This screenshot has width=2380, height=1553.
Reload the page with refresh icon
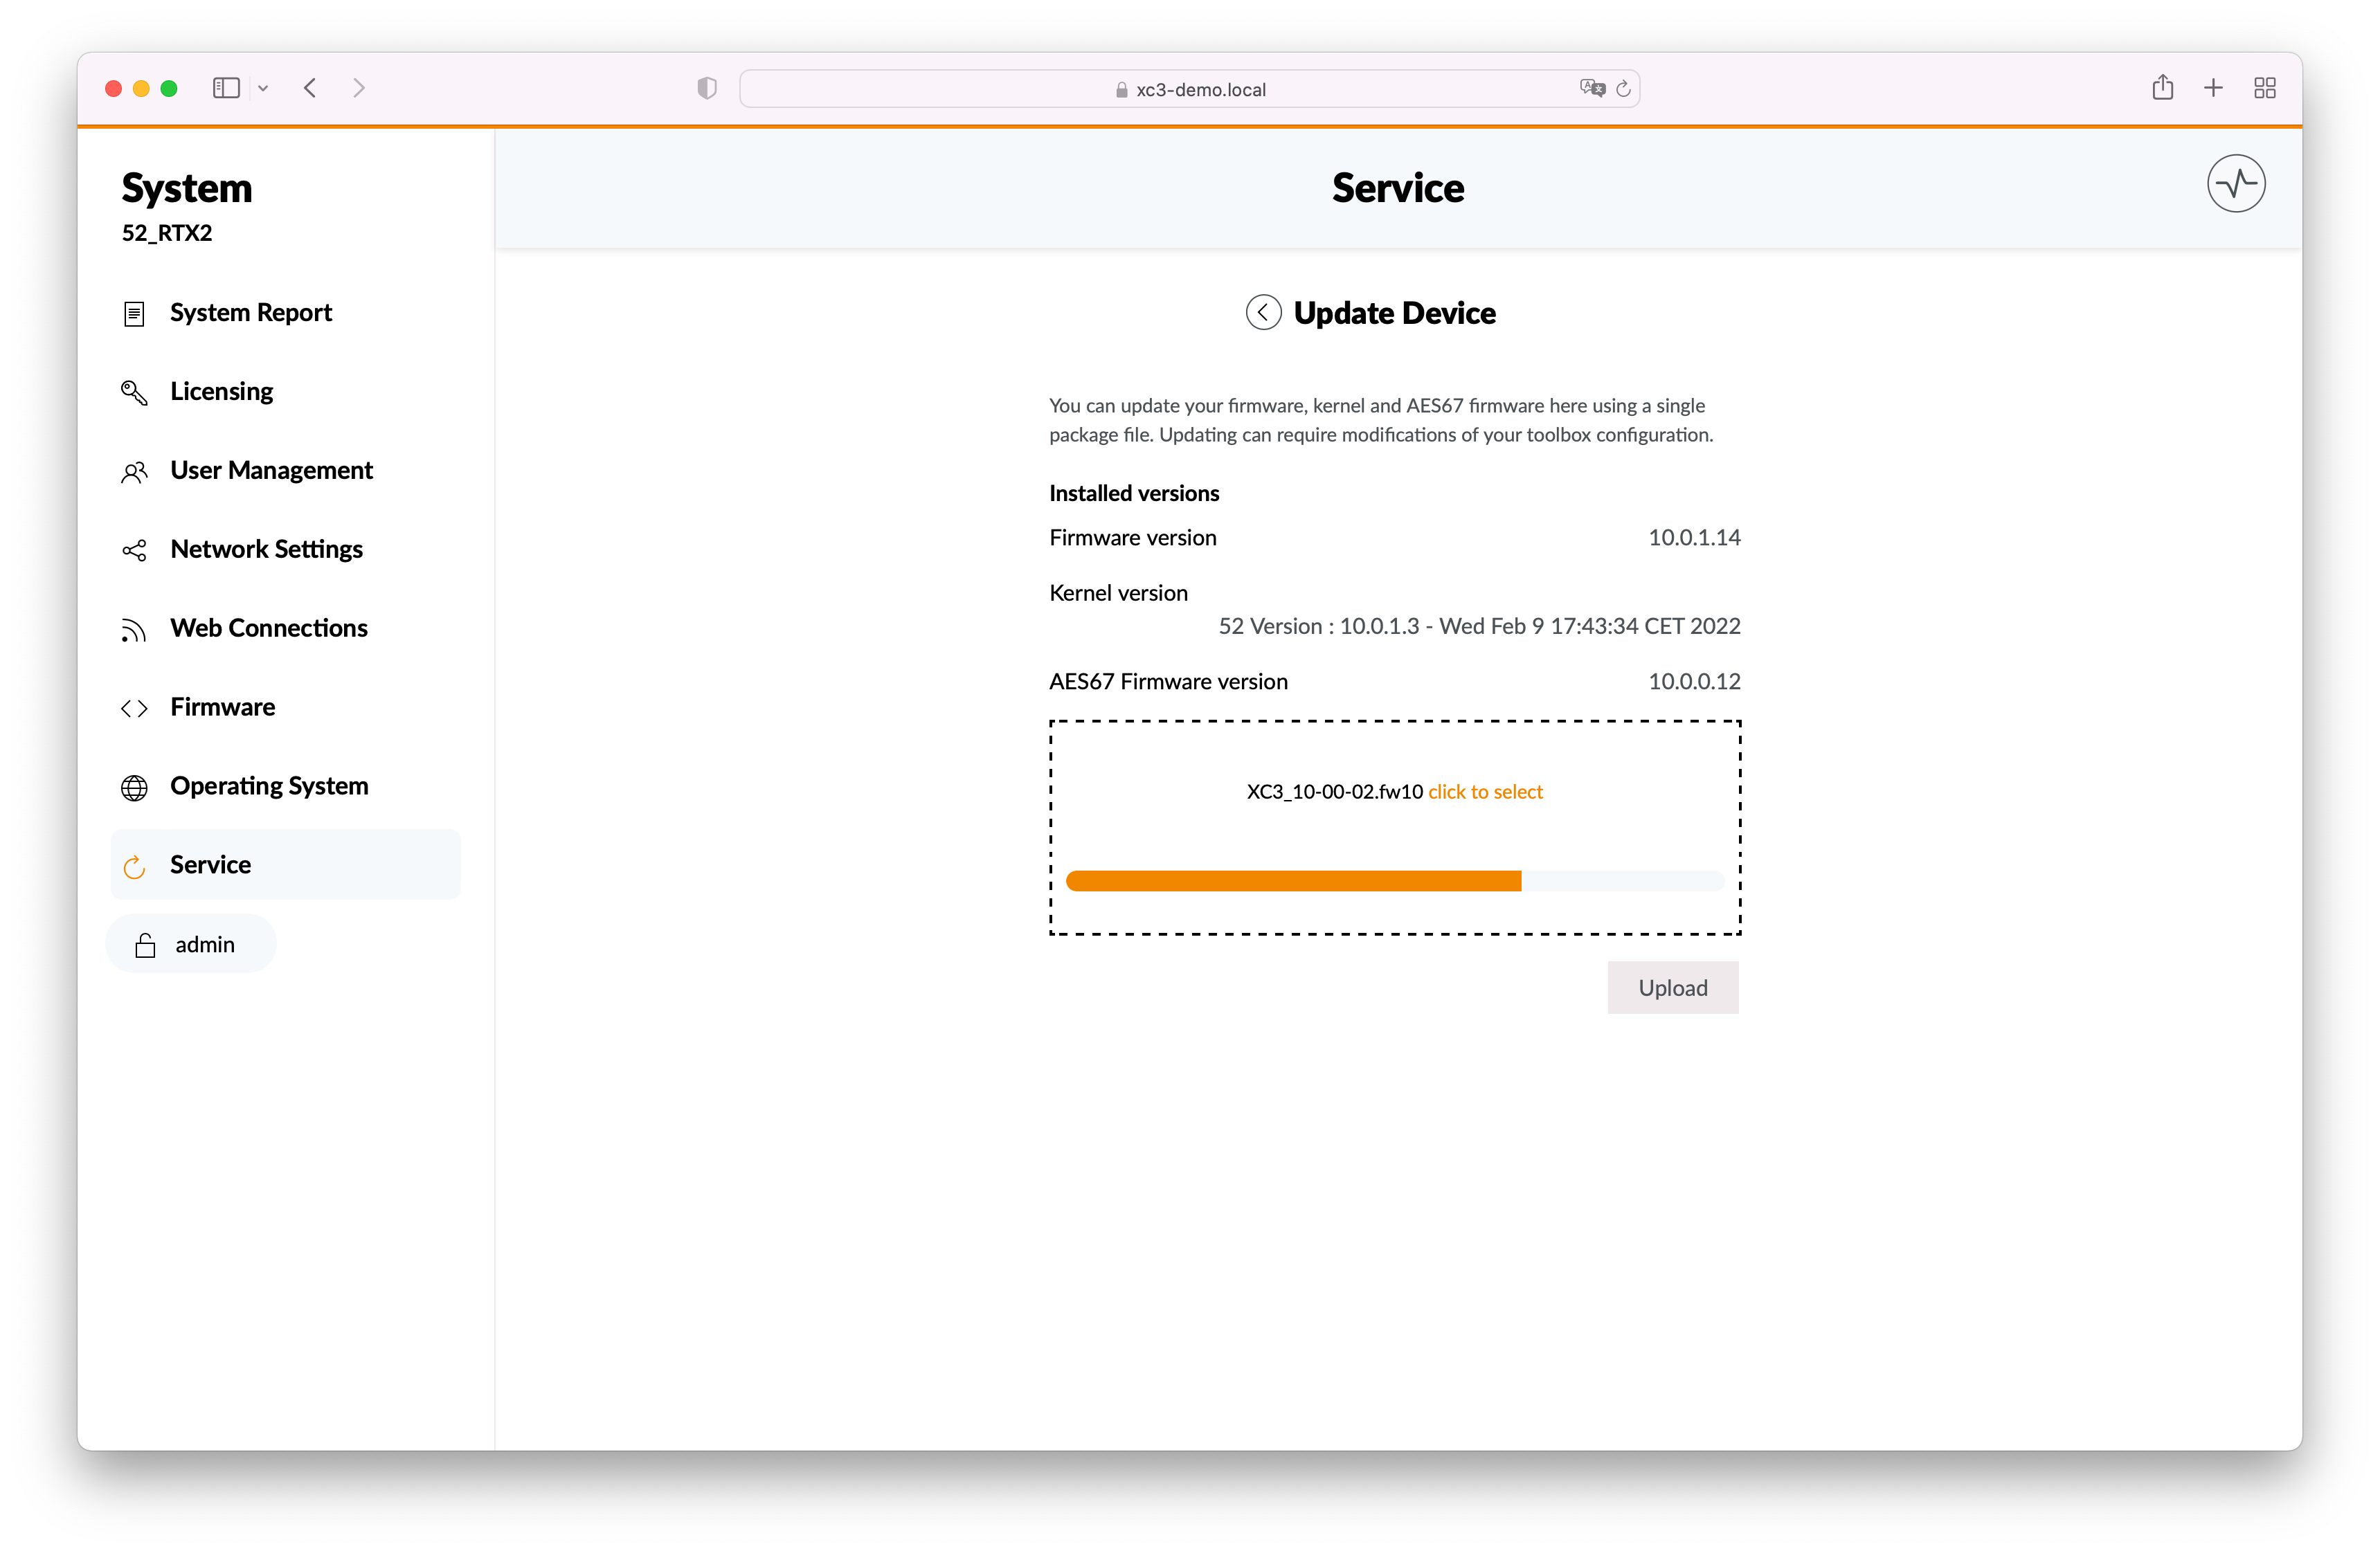(x=1623, y=89)
